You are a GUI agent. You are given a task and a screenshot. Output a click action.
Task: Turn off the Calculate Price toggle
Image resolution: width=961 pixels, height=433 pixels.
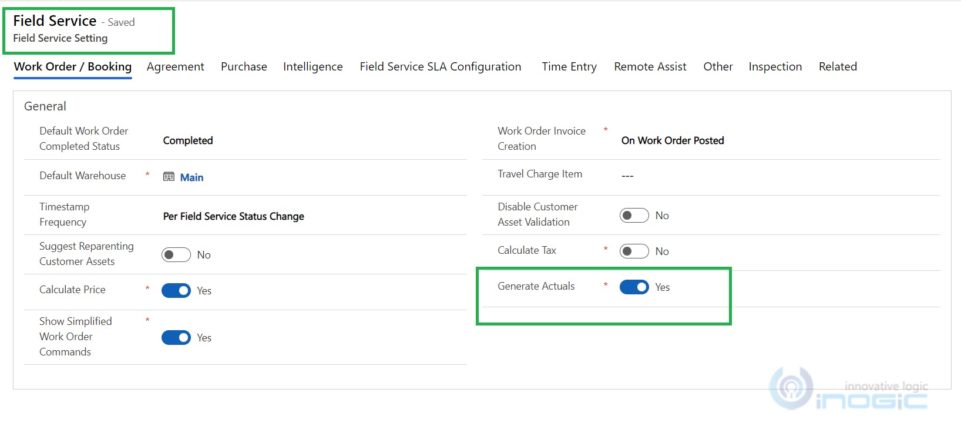coord(176,291)
